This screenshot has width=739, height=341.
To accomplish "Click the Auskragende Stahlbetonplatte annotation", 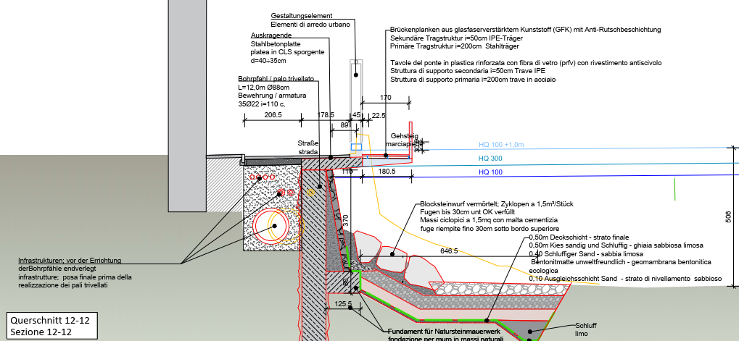I will point(286,48).
